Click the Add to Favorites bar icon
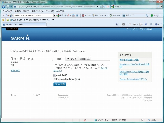The height and width of the screenshot is (123, 164). point(8,20)
